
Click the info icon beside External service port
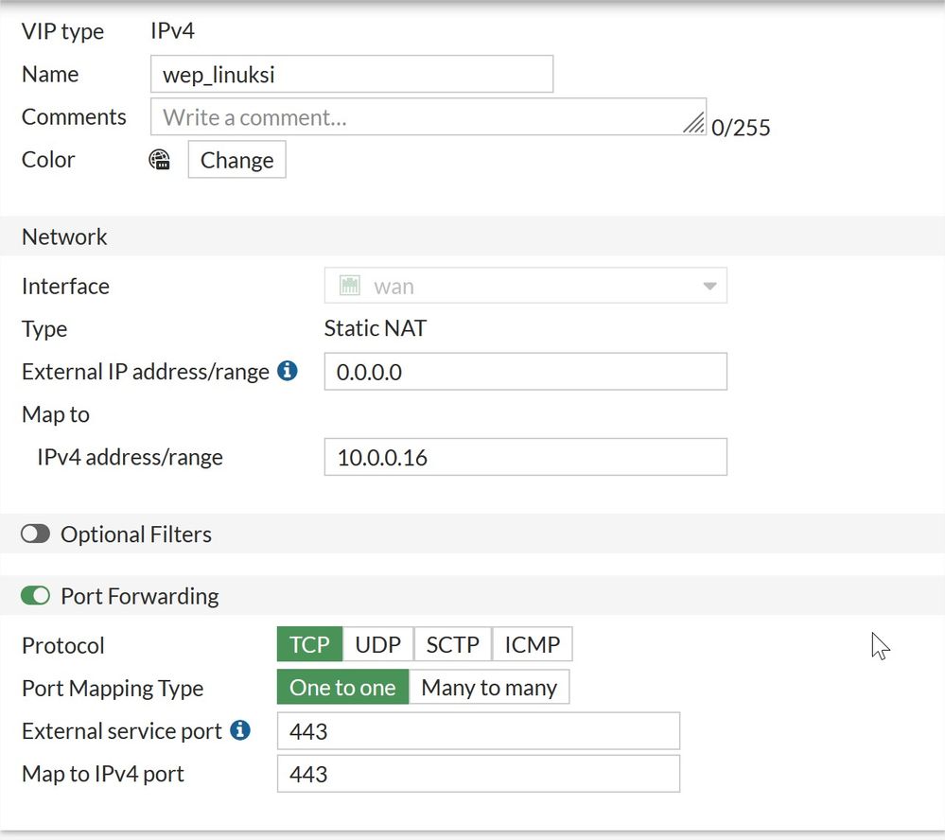pyautogui.click(x=240, y=730)
